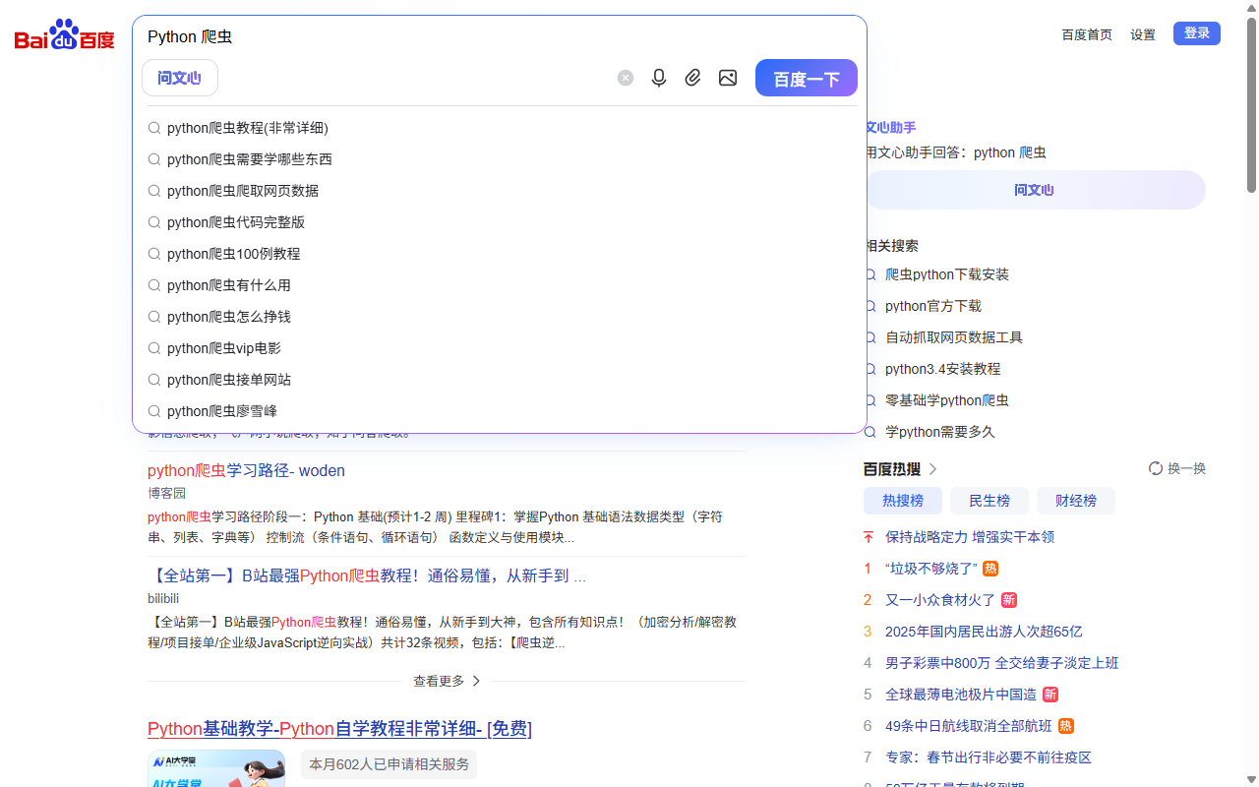Select the 财经榜 tab
Screen dimensions: 1259x787
(1075, 501)
